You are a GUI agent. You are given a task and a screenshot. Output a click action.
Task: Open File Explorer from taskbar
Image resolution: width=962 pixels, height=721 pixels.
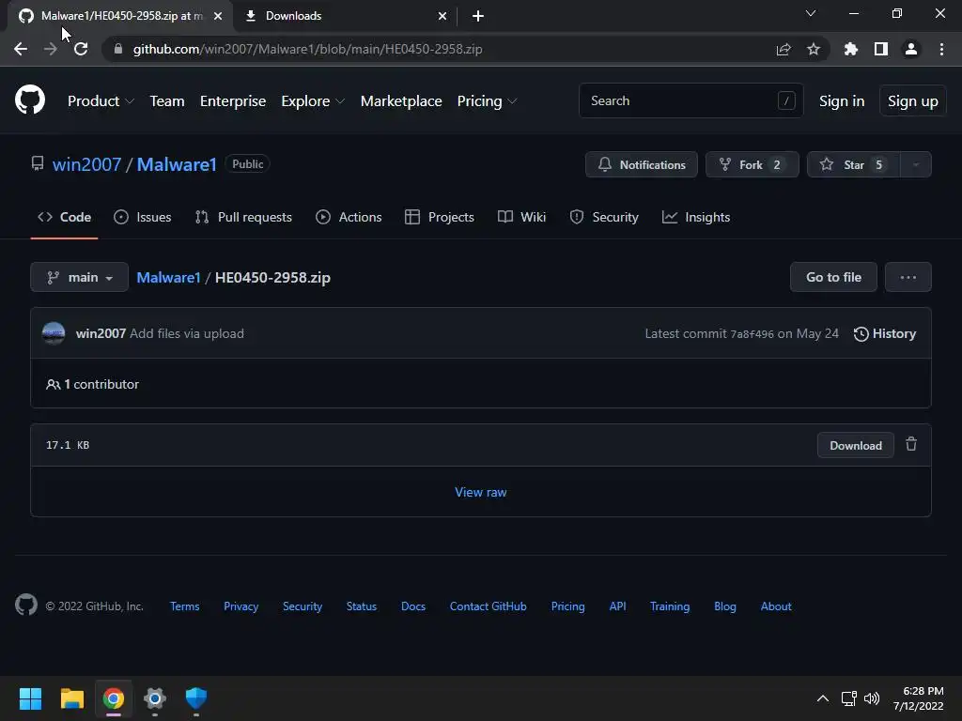pyautogui.click(x=71, y=698)
